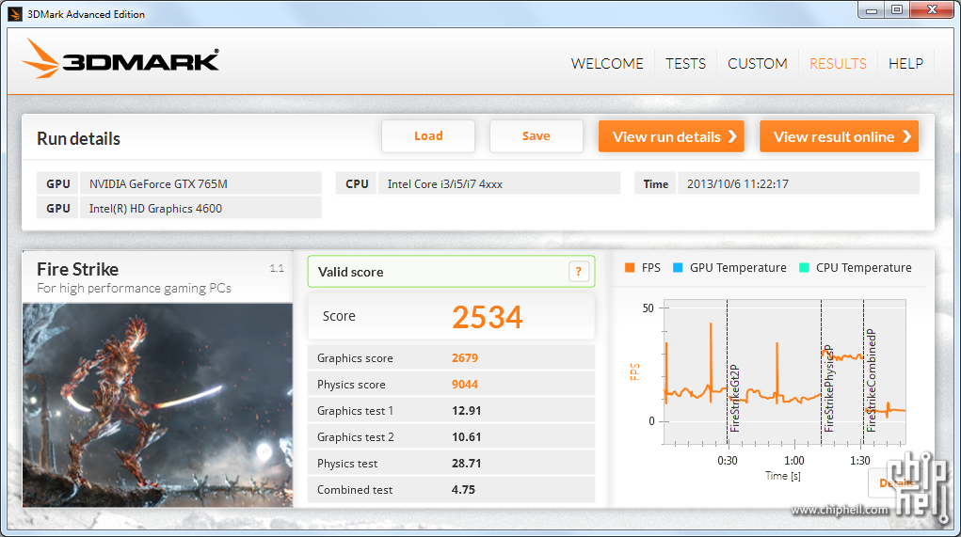Open the CUSTOM tab
The width and height of the screenshot is (961, 537).
[x=757, y=64]
